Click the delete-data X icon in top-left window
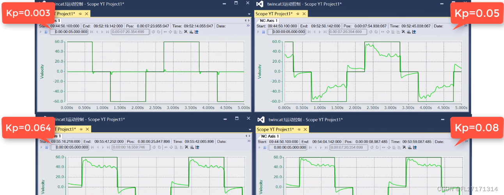Image resolution: width=504 pixels, height=195 pixels. coord(186,32)
